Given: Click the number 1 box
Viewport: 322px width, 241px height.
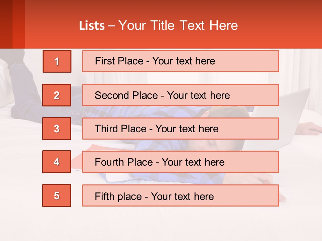Looking at the screenshot, I should tap(57, 61).
